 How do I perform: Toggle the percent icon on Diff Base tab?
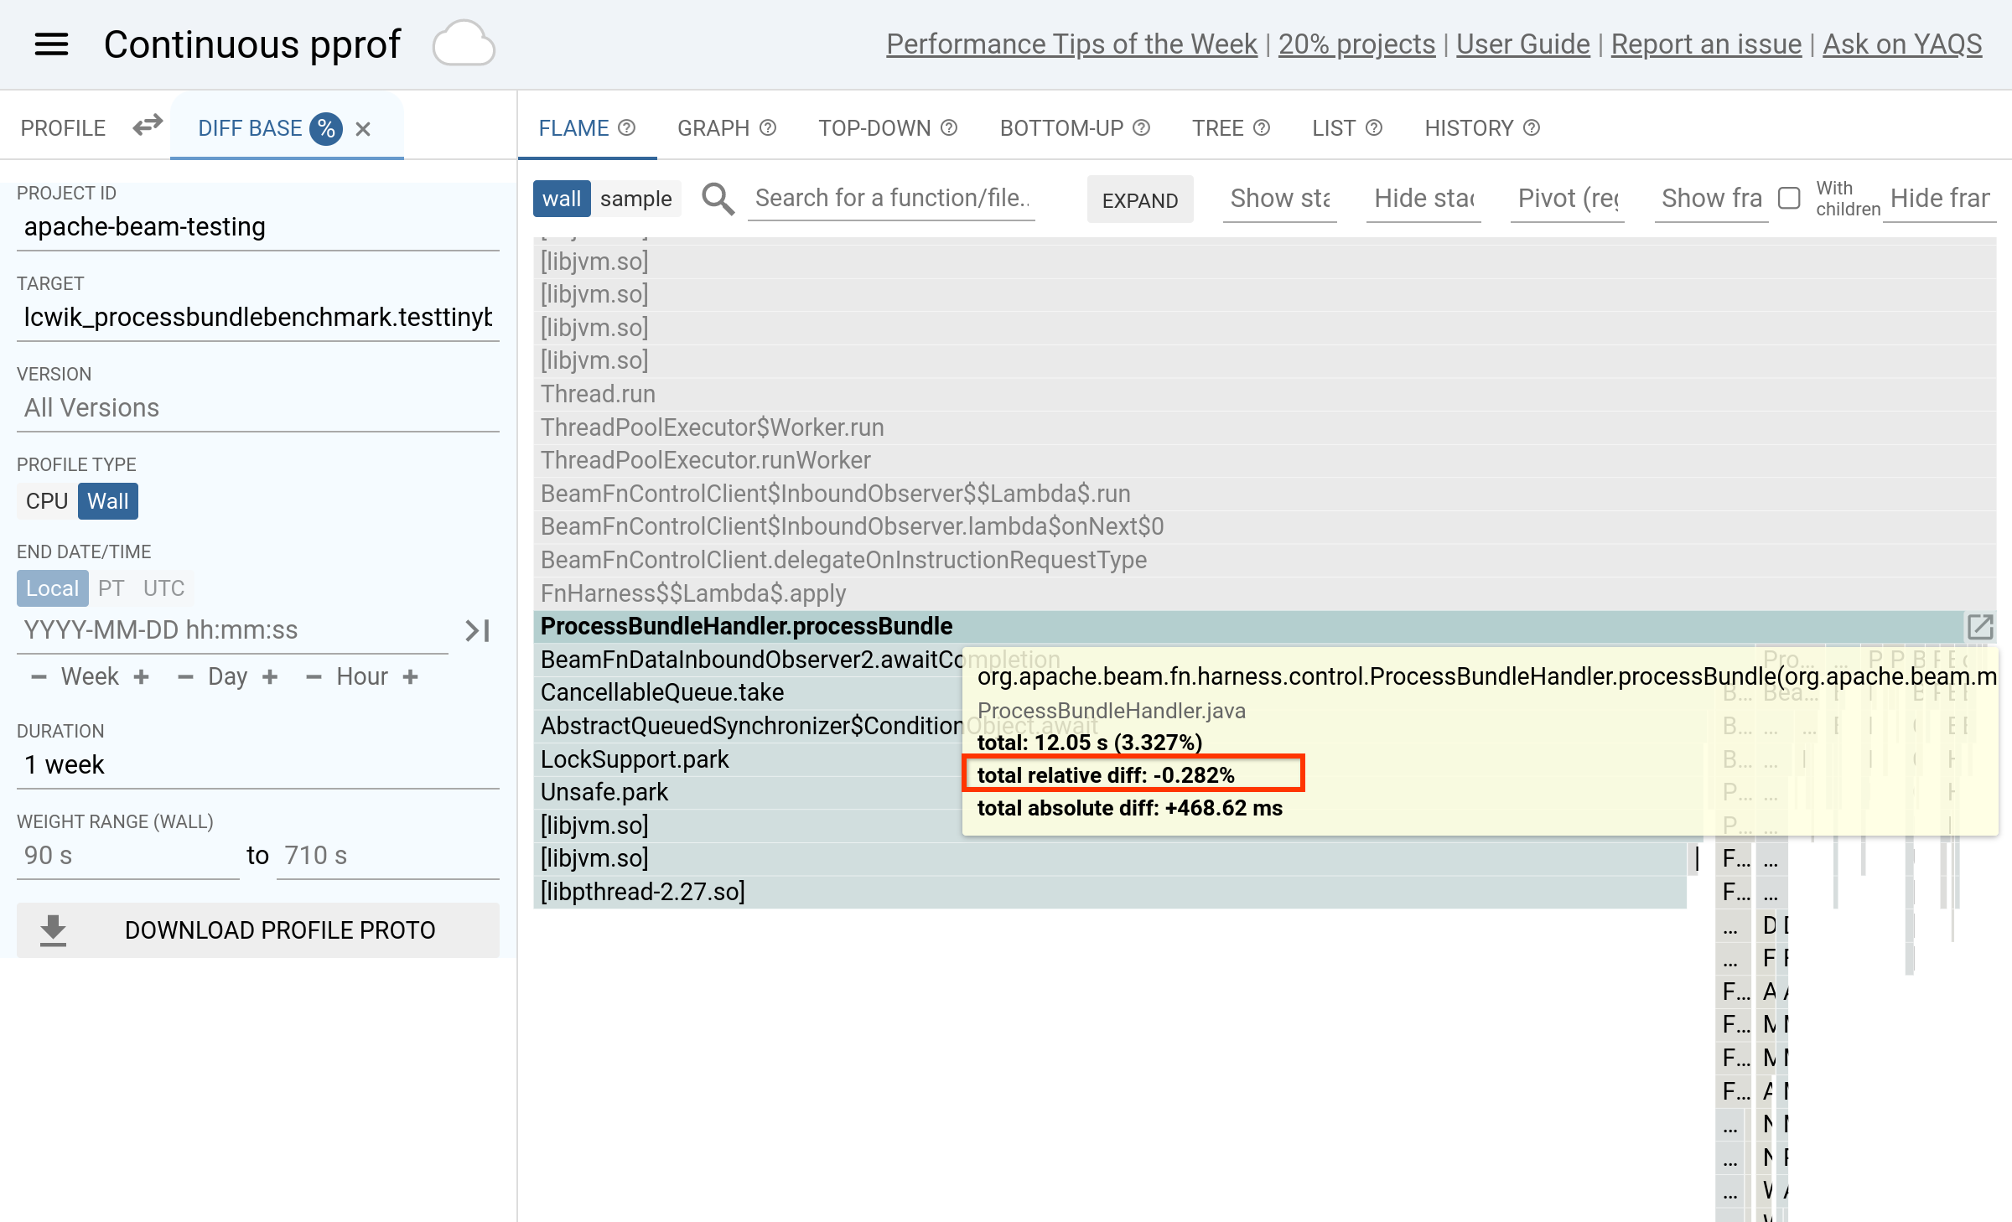pyautogui.click(x=326, y=128)
